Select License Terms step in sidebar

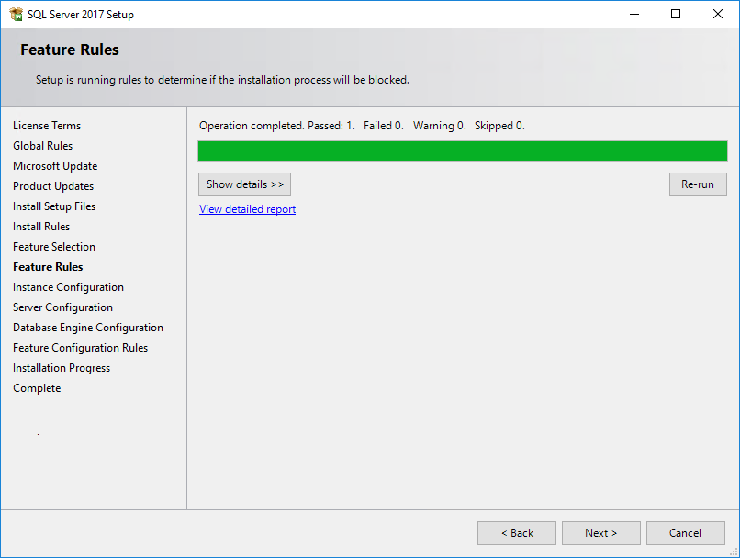pos(47,126)
